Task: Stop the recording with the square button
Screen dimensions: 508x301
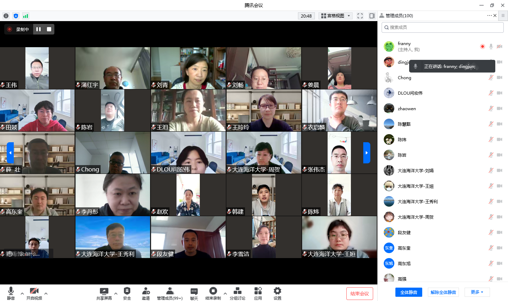Action: point(49,29)
